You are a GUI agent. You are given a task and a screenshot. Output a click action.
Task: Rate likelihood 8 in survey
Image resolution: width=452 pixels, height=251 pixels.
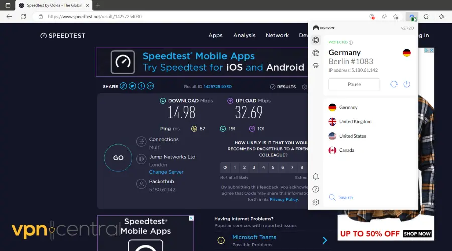coord(302,167)
